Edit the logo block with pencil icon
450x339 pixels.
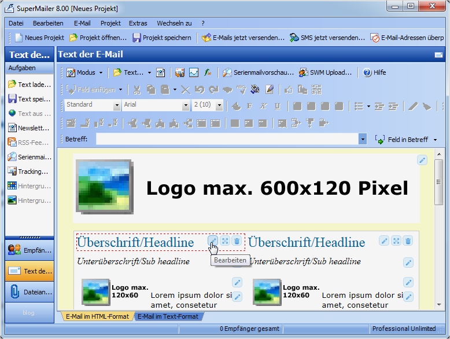(x=422, y=160)
